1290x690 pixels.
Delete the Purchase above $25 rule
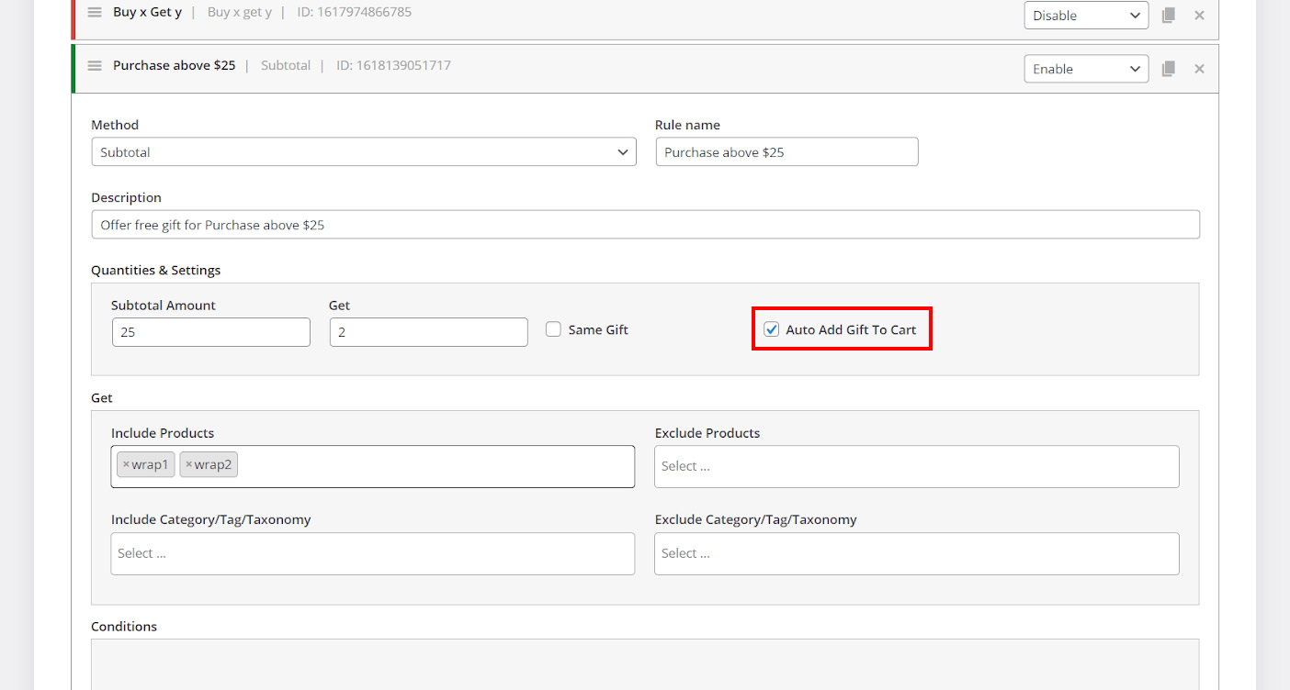(1199, 69)
